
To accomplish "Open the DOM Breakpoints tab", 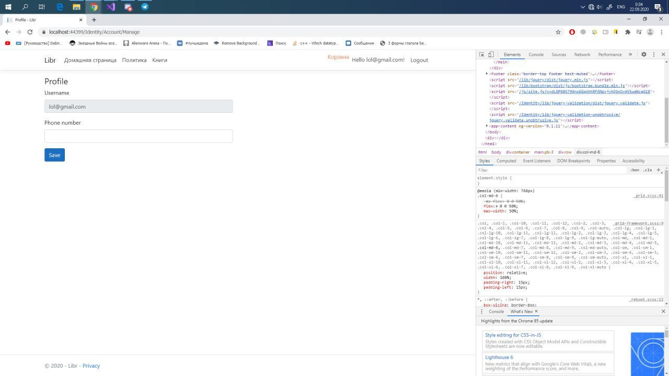I will coord(573,161).
